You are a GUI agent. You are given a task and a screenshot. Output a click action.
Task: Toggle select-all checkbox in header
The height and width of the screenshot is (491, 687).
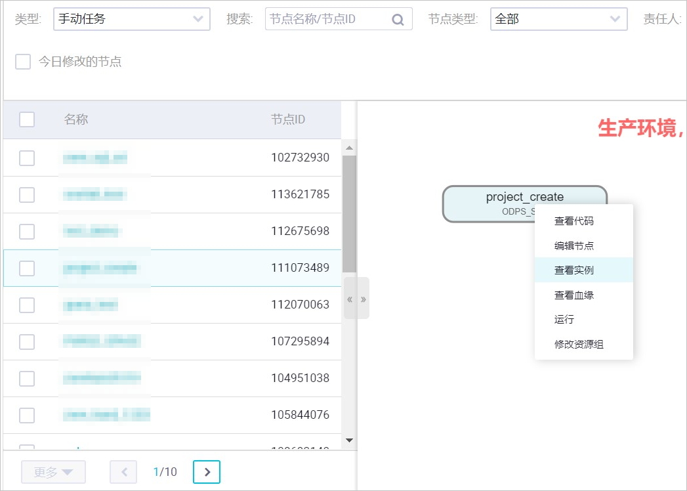pos(27,119)
